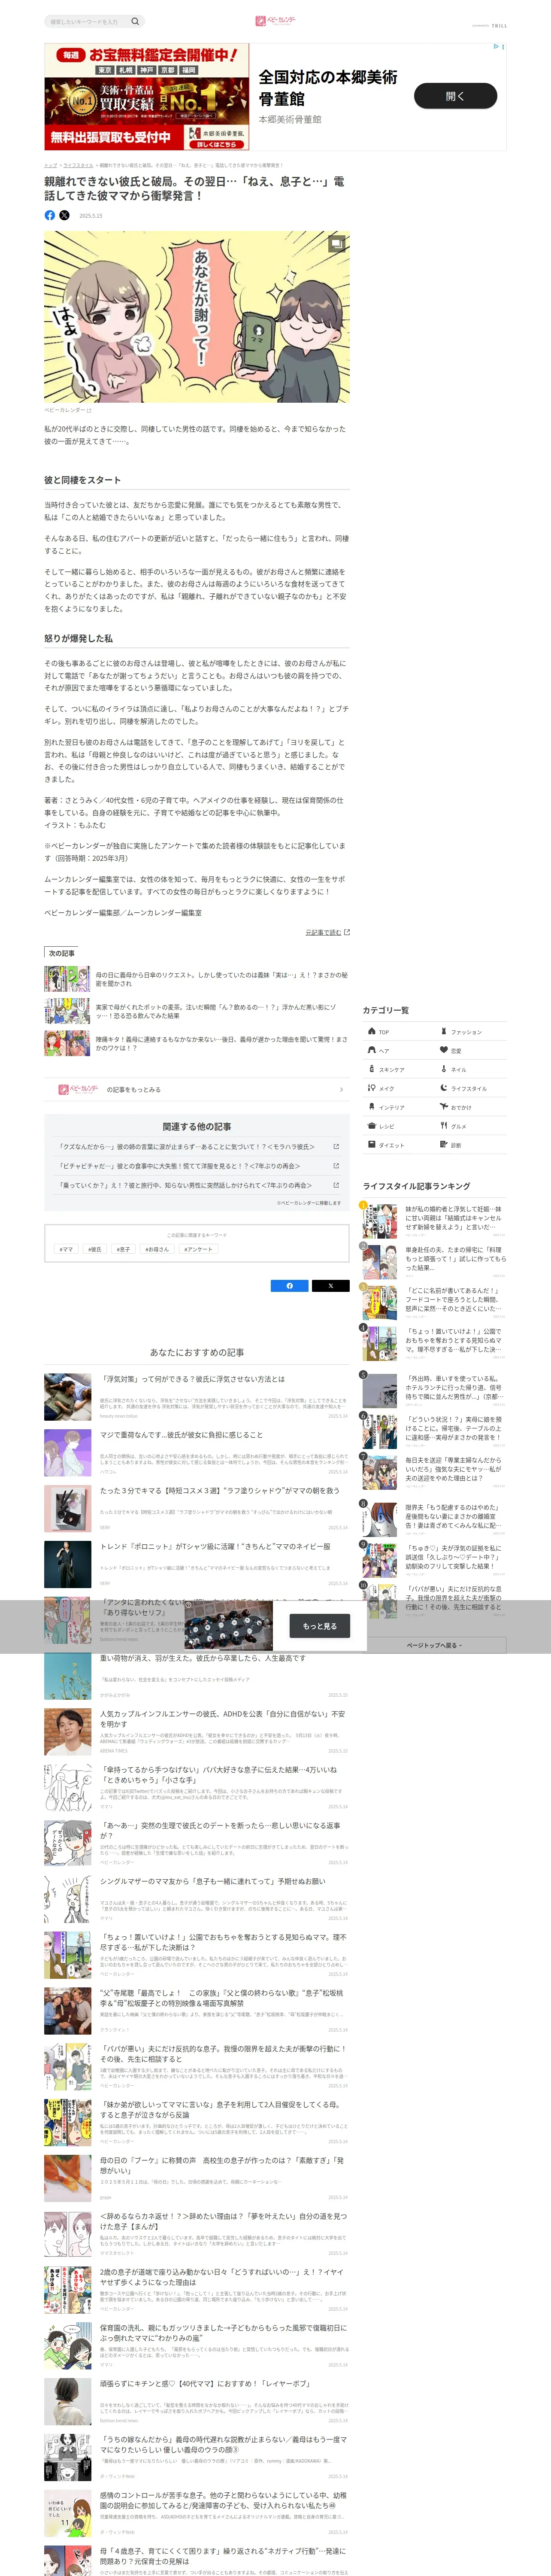
Task: Click the もっと見る button on overlay
Action: coord(320,1626)
